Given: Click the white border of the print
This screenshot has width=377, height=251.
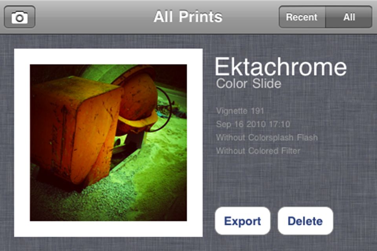Looking at the screenshot, I should [x=108, y=56].
